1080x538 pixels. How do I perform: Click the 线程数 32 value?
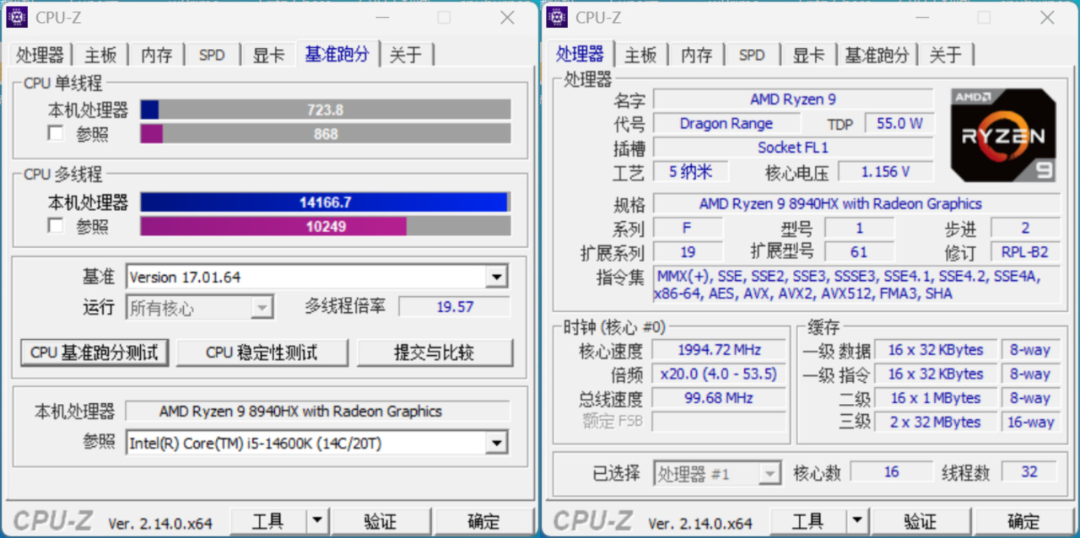pos(1029,472)
